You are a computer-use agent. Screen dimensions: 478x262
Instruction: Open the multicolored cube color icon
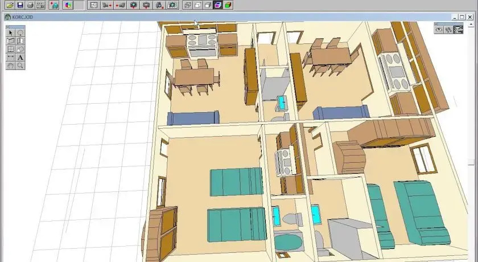(x=68, y=5)
